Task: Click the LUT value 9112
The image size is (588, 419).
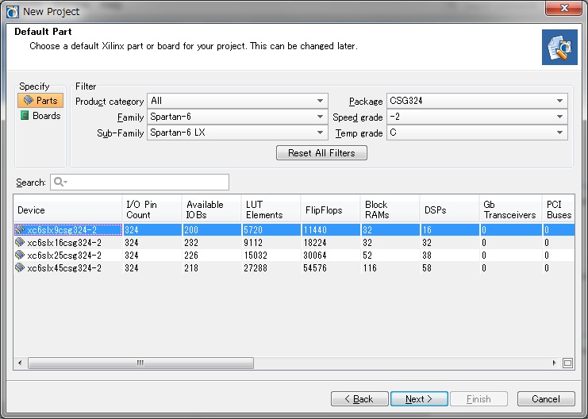Action: 253,242
